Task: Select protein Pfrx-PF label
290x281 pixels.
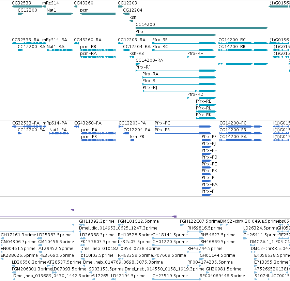Action: coord(209,137)
